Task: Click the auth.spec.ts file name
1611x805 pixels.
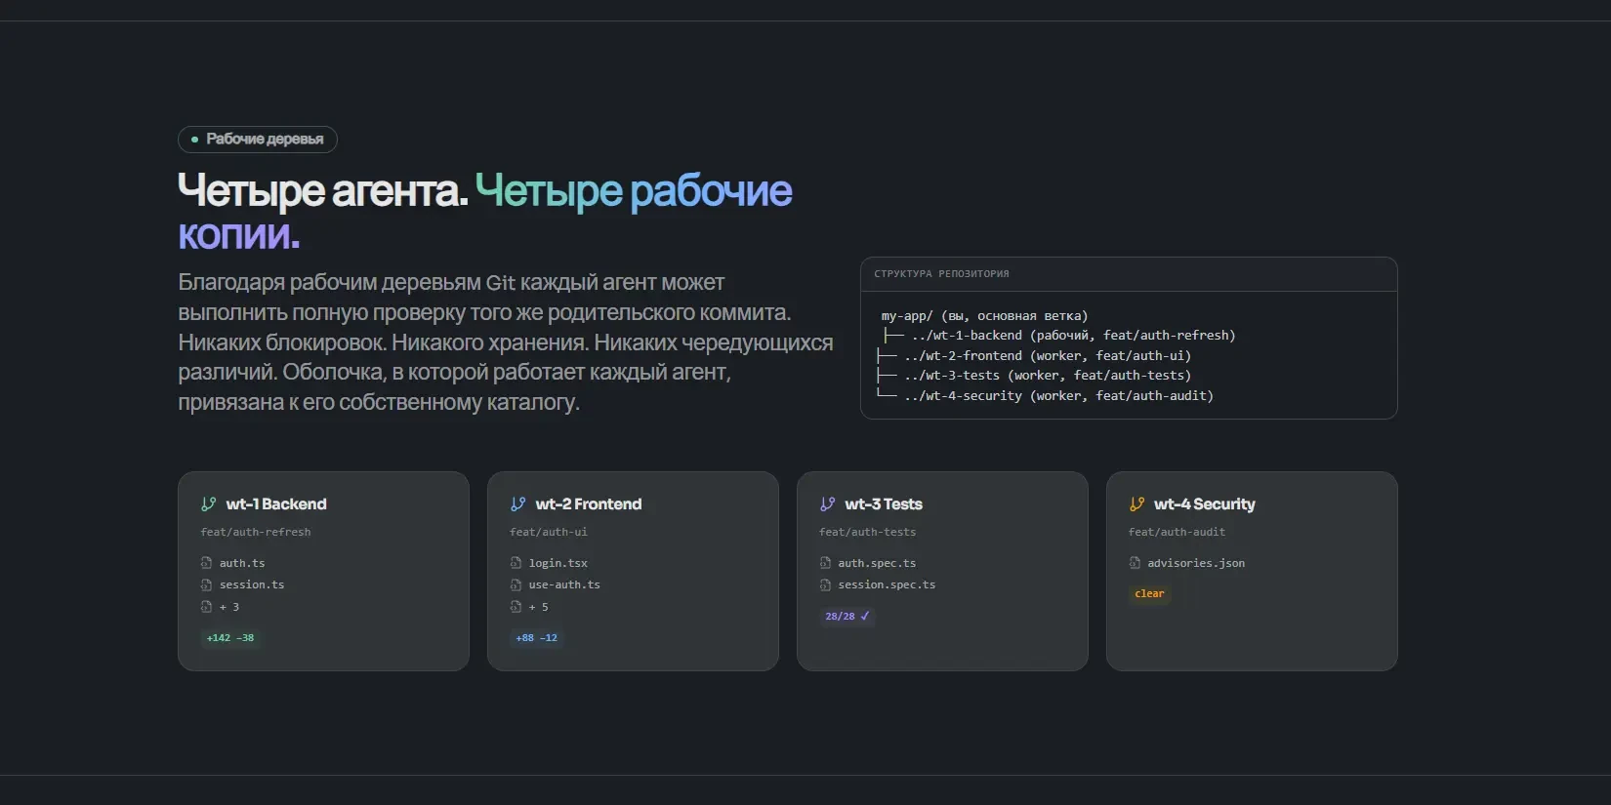Action: pyautogui.click(x=877, y=563)
